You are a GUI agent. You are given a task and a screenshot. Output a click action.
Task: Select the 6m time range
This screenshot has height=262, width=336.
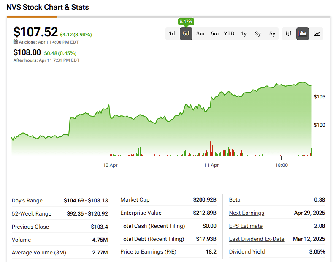214,34
